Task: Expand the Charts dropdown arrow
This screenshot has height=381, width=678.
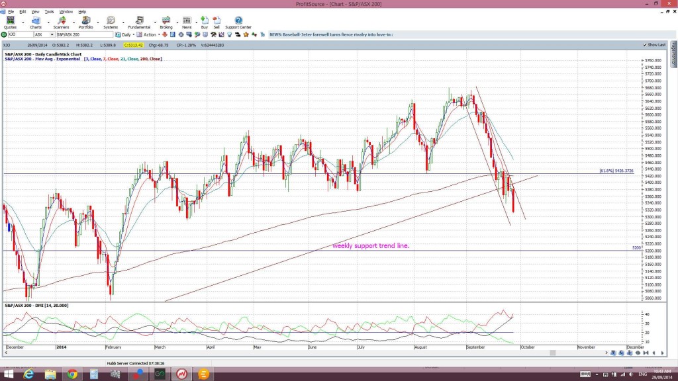Action: [48, 22]
